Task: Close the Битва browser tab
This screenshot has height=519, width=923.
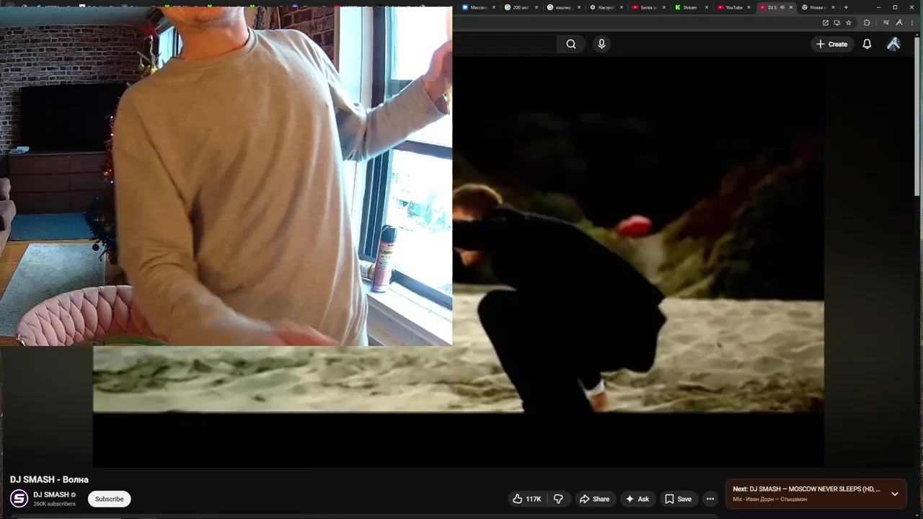Action: pyautogui.click(x=664, y=7)
